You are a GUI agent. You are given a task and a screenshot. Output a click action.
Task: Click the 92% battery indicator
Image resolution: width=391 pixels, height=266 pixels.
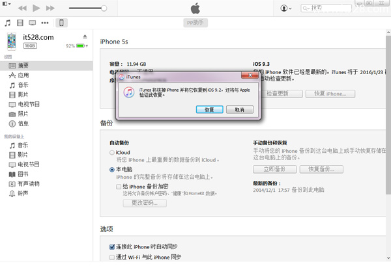point(76,46)
